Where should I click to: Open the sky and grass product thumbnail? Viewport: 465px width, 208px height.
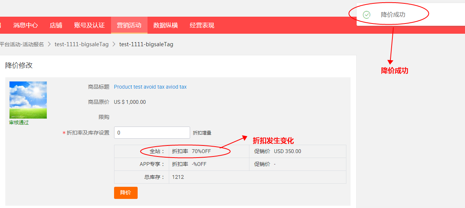click(28, 100)
